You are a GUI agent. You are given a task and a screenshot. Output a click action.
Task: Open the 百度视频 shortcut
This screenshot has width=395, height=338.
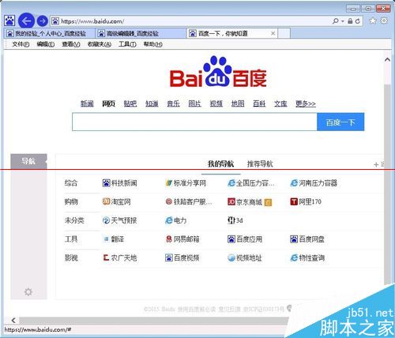pos(182,257)
